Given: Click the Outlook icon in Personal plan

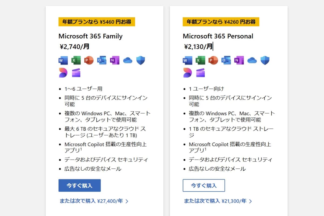Looking at the screenshot, I should (x=226, y=60).
